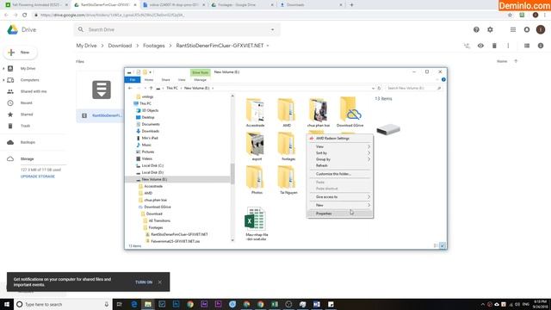551x310 pixels.
Task: Click the Properties quick access icon in Explorer title bar
Action: tap(139, 72)
